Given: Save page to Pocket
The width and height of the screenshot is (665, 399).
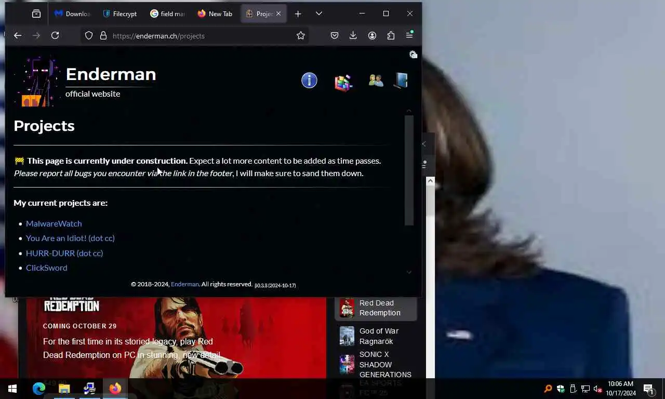Looking at the screenshot, I should point(335,35).
